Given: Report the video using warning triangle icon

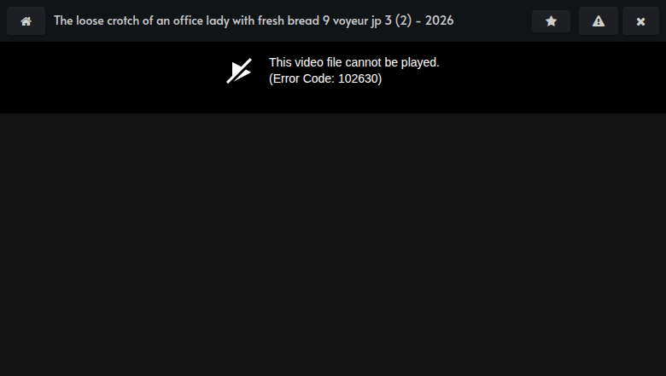Looking at the screenshot, I should point(599,20).
